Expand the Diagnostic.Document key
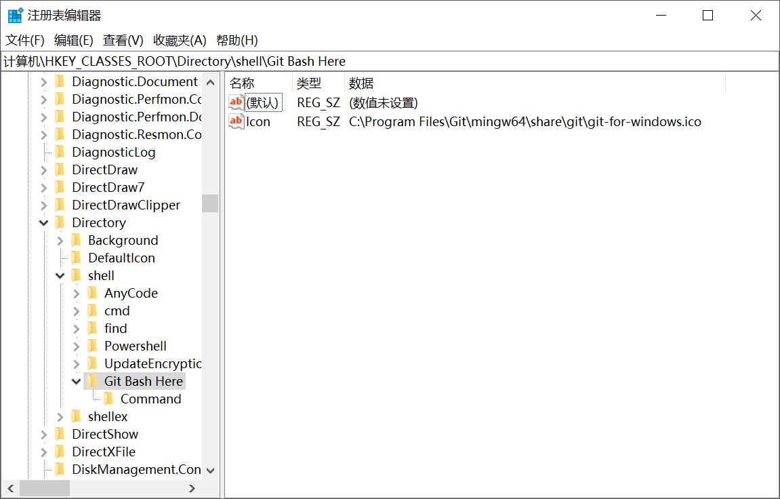 coord(44,82)
